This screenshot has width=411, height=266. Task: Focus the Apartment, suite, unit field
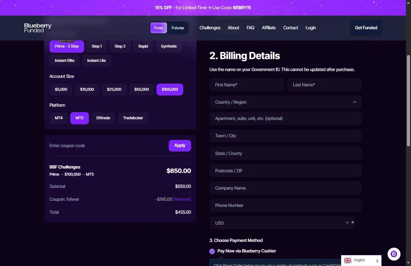(x=285, y=119)
